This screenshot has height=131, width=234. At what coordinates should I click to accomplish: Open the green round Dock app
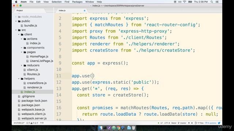pos(114,128)
